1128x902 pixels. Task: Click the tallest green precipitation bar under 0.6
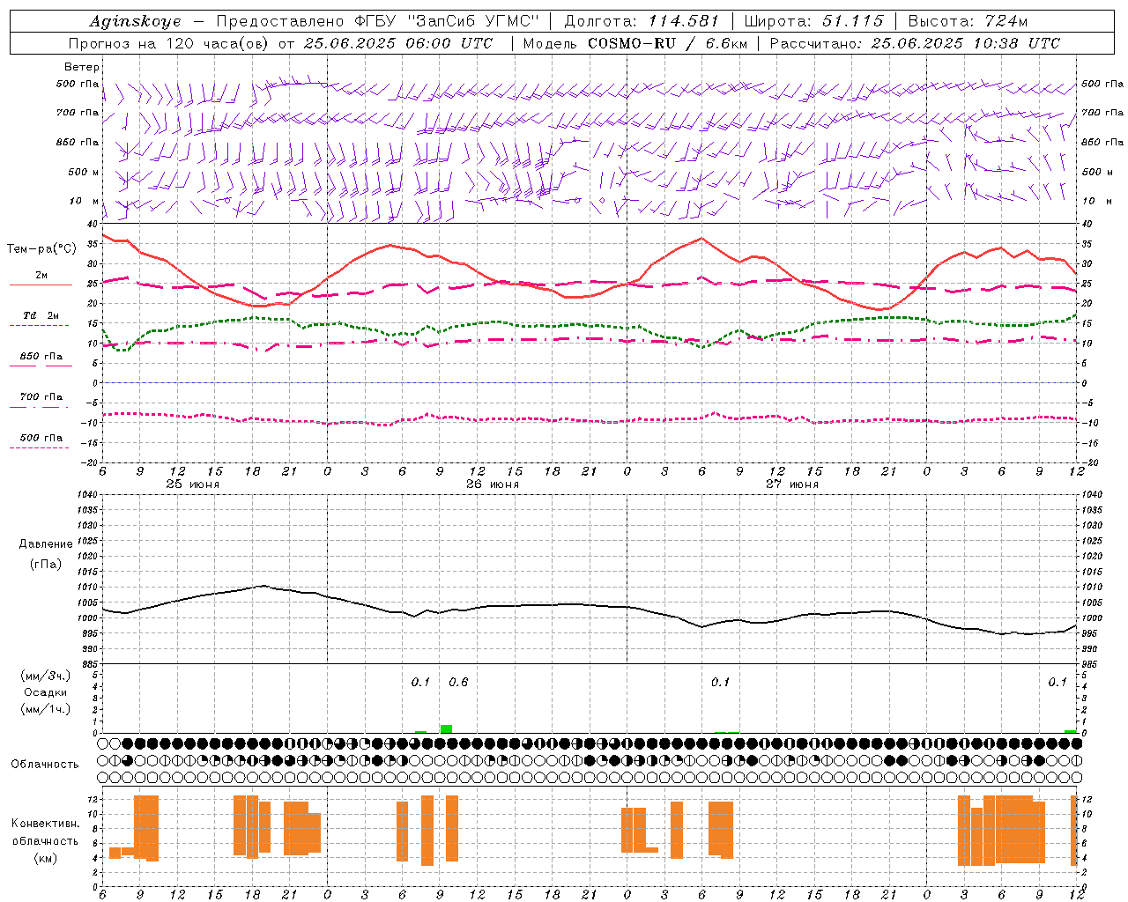point(446,728)
